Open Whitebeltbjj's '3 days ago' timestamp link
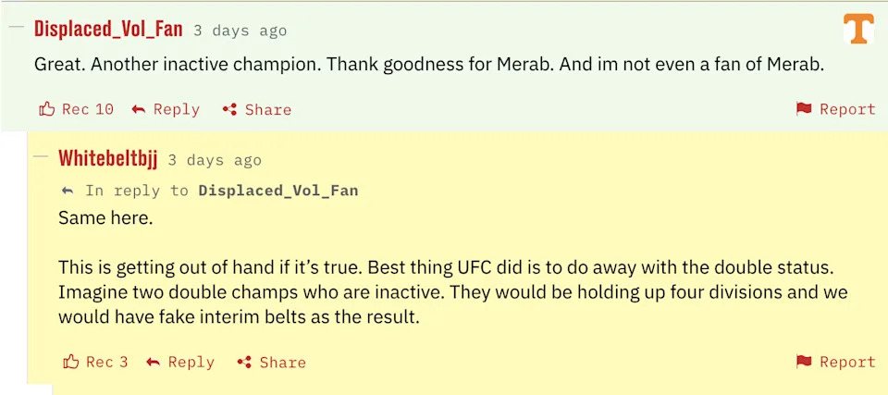 (215, 160)
